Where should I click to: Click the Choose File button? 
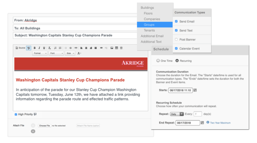[x=45, y=126]
